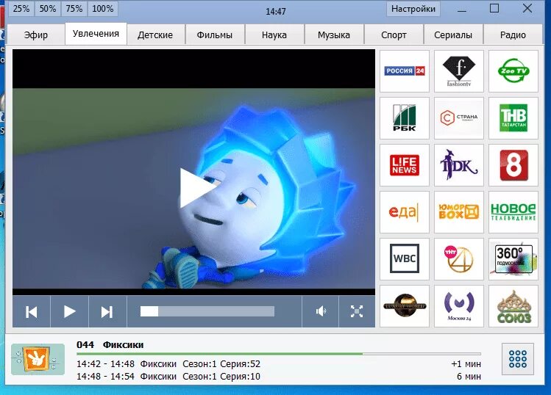This screenshot has width=551, height=395.
Task: Switch to the Фильмы tab
Action: 215,35
